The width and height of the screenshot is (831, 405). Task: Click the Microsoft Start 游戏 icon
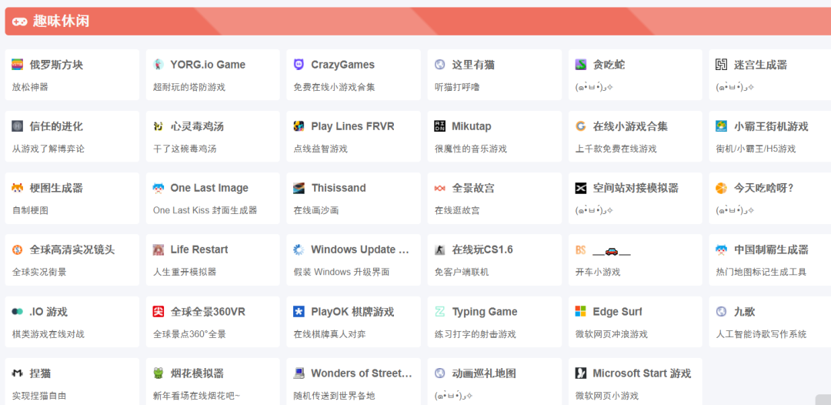pos(581,373)
